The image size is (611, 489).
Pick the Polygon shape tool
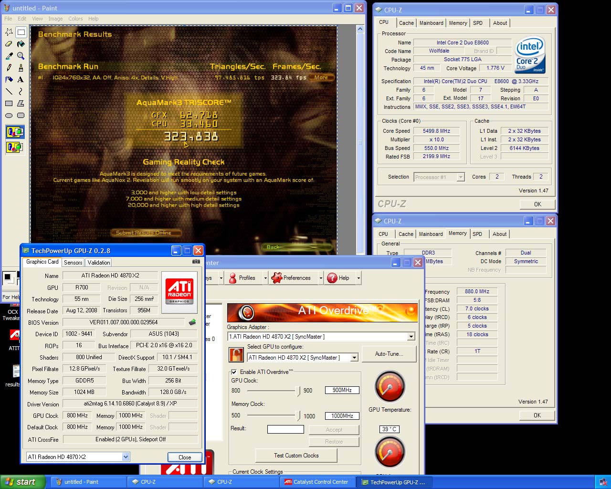tap(21, 103)
